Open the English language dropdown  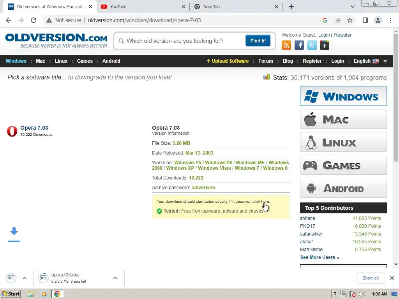coord(366,61)
